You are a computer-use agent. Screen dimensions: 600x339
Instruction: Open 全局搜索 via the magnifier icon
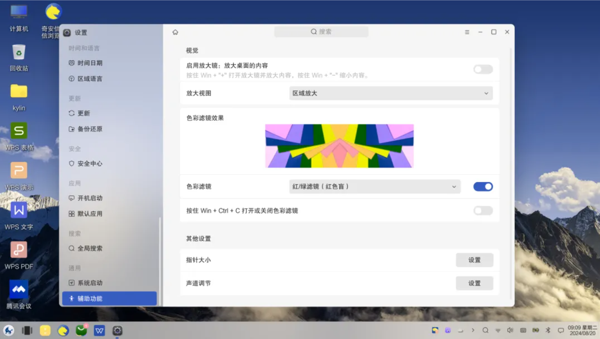tap(72, 248)
